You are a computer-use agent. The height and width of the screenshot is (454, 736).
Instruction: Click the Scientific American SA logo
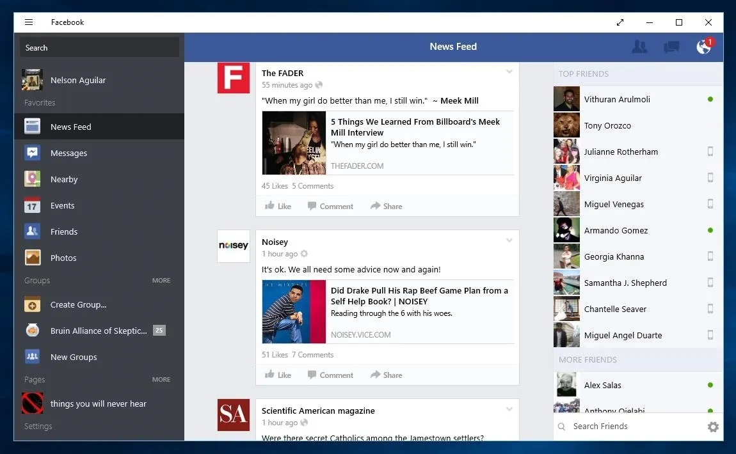point(234,414)
